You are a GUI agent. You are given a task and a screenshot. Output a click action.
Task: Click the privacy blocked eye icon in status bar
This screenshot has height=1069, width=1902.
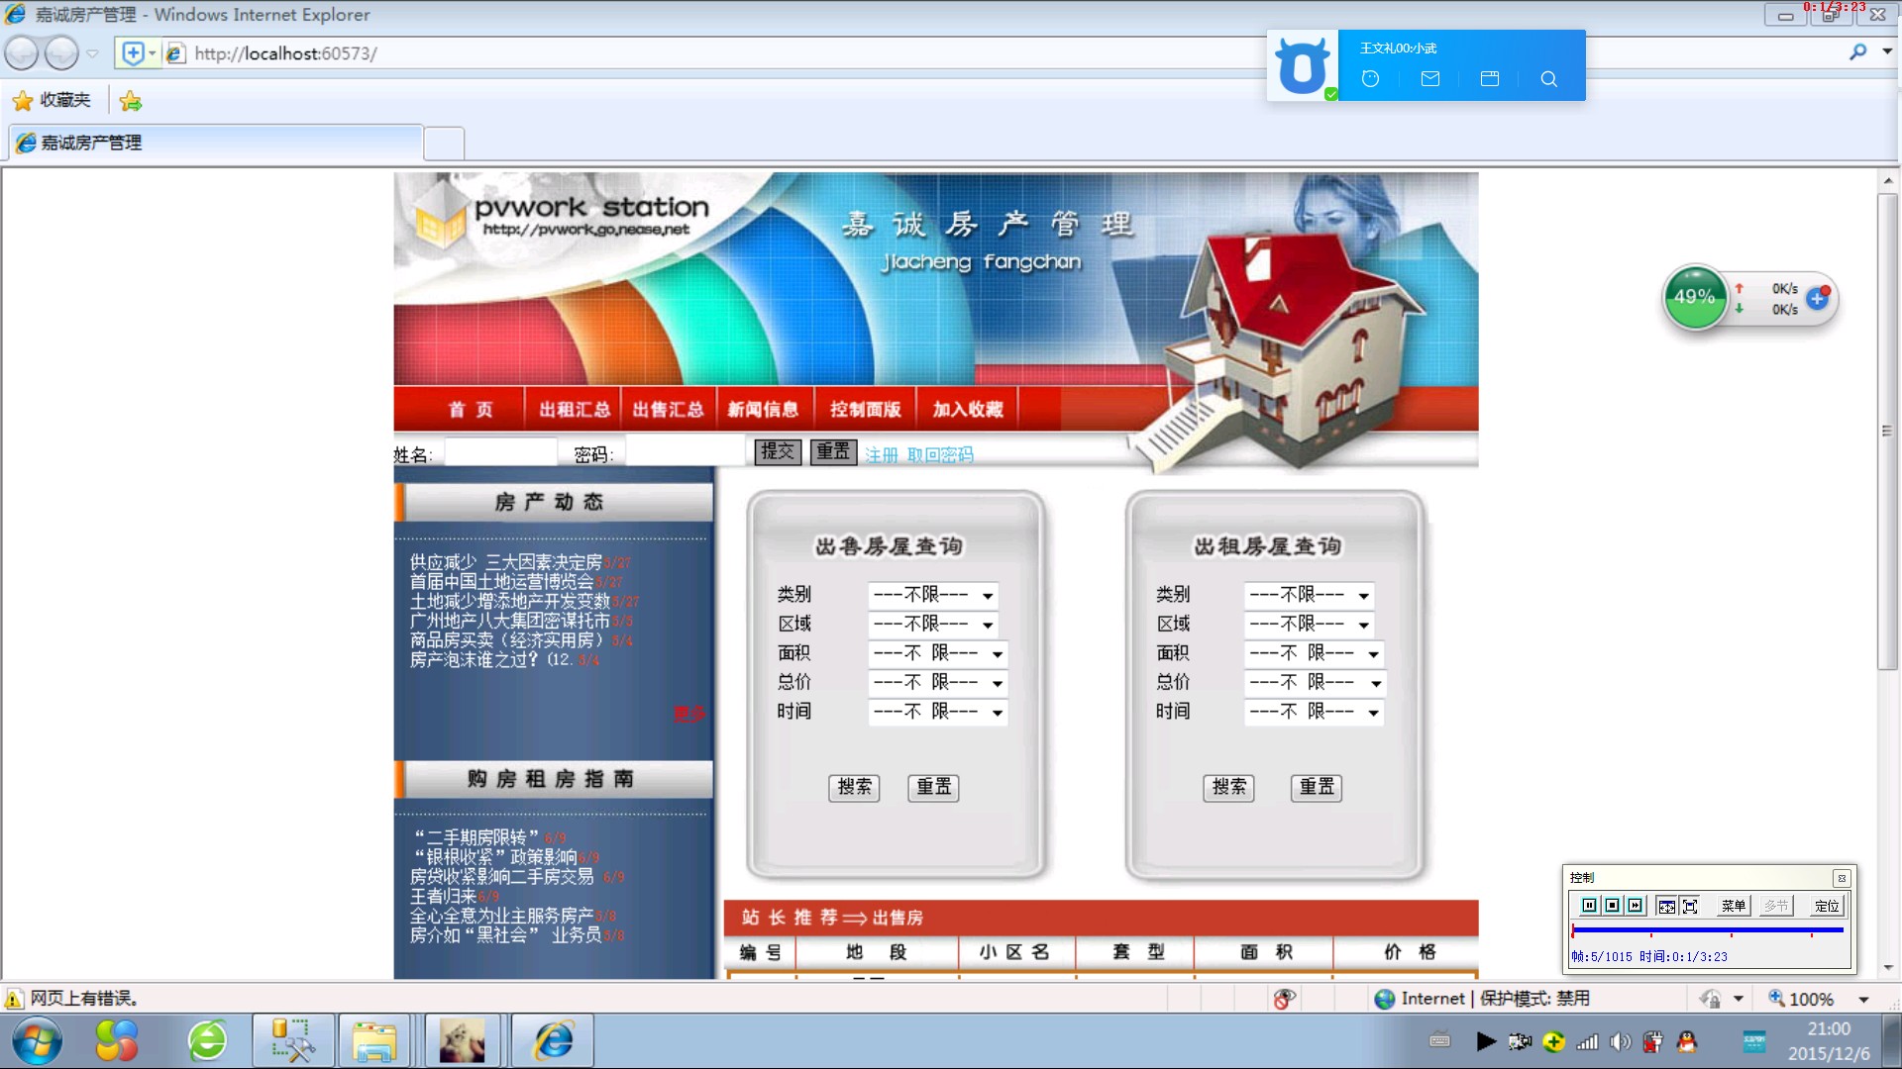point(1284,999)
